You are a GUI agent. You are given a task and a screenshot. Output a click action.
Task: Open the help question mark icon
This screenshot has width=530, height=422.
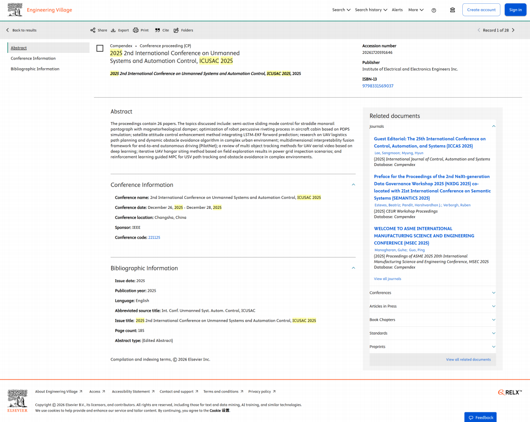tap(434, 10)
